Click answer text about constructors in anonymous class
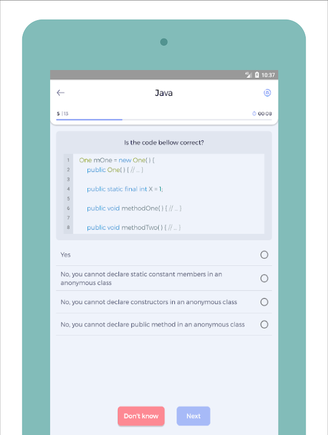This screenshot has height=435, width=328. click(x=149, y=302)
